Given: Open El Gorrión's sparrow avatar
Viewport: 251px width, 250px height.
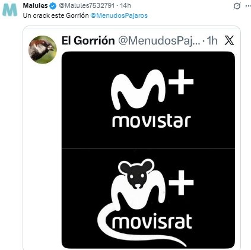Looking at the screenshot, I should click(43, 49).
